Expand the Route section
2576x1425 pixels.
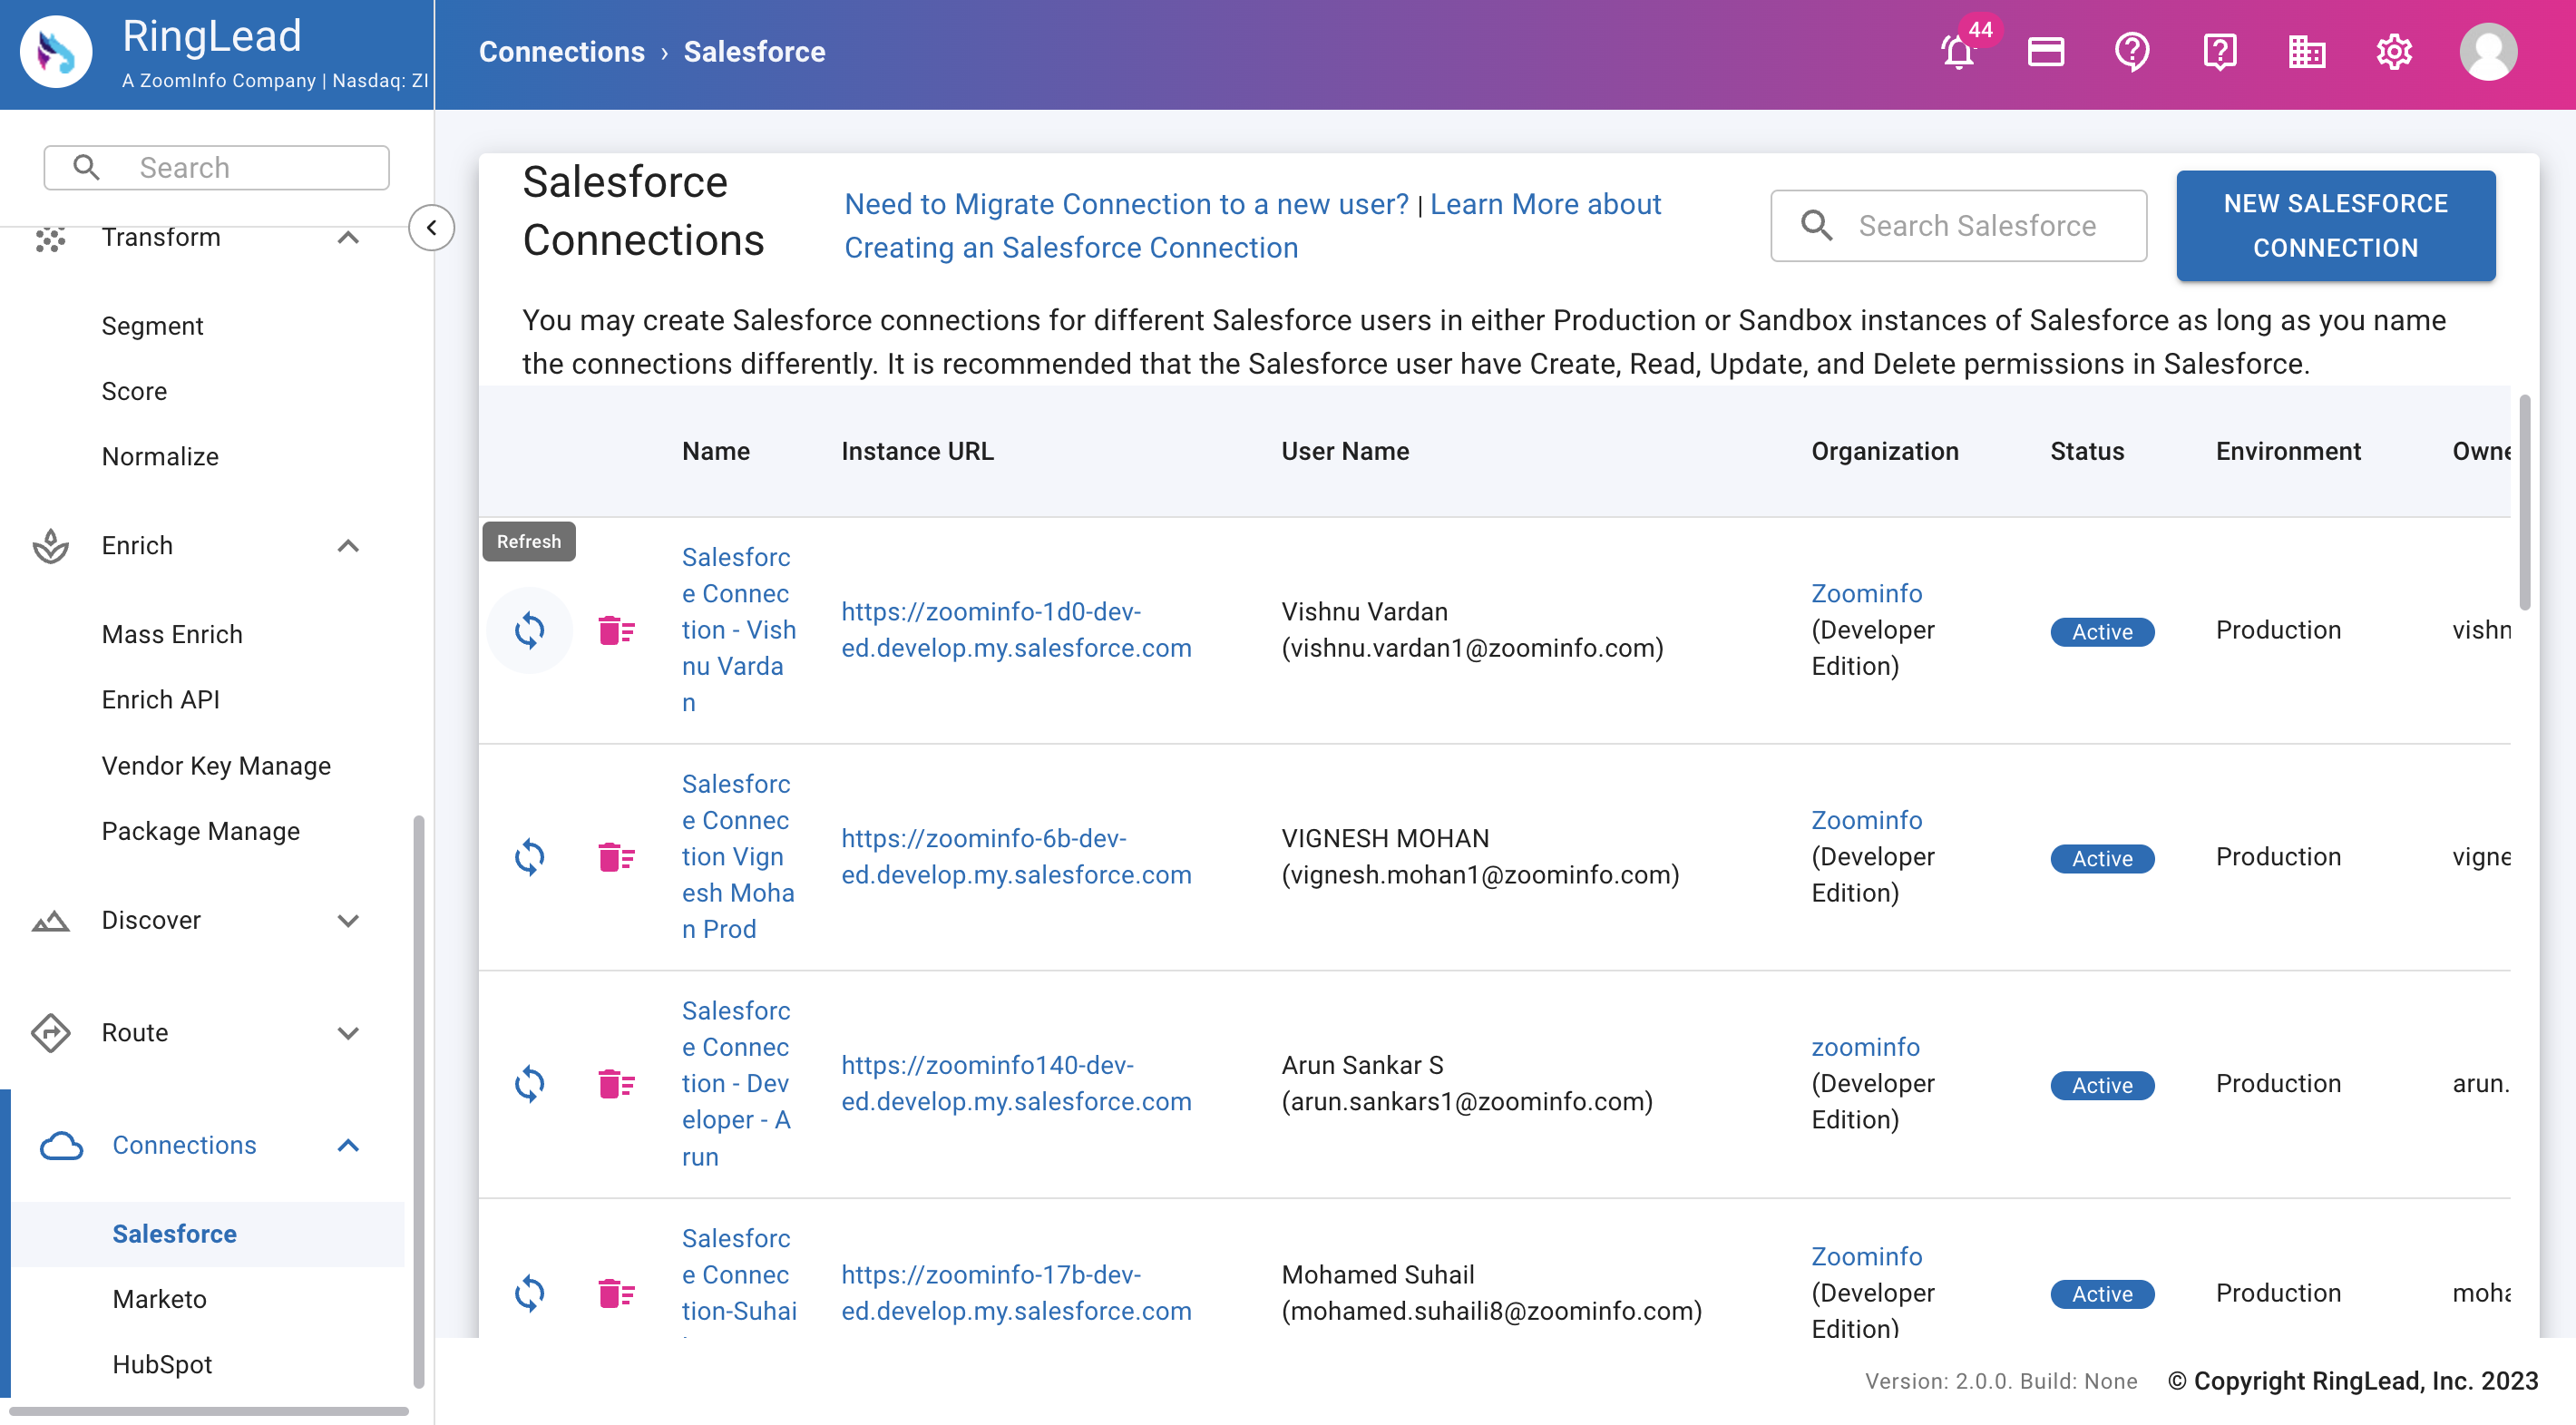point(348,1033)
